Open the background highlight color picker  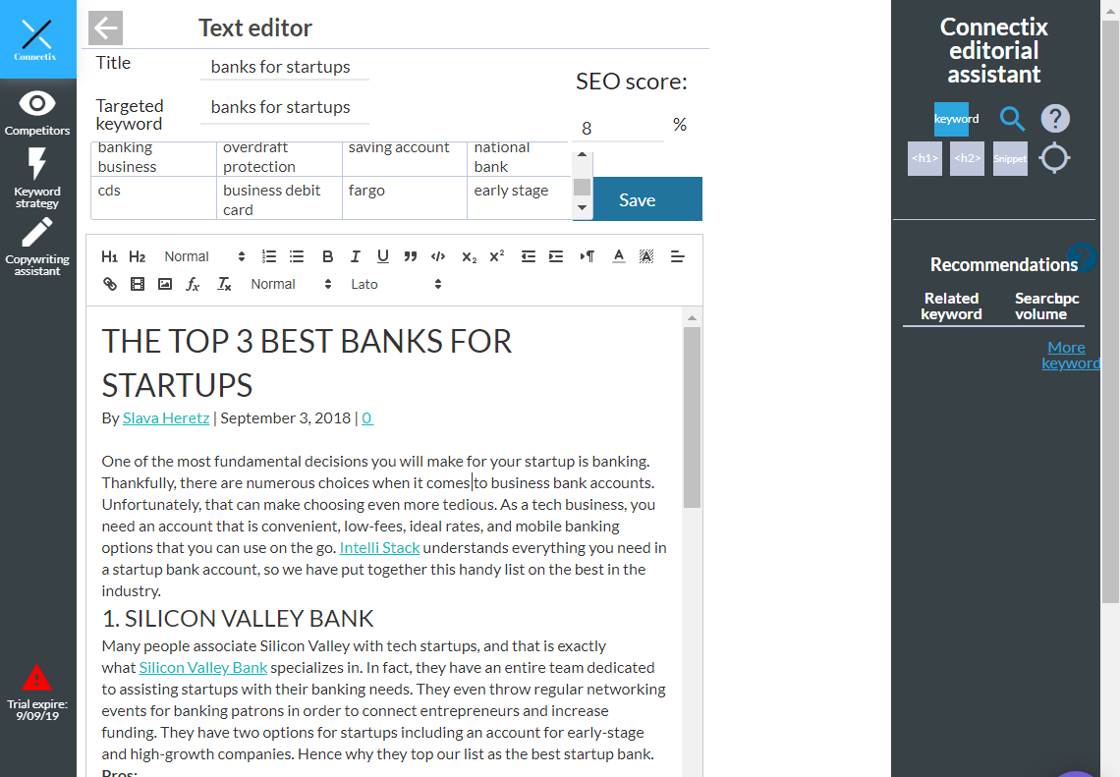click(646, 257)
